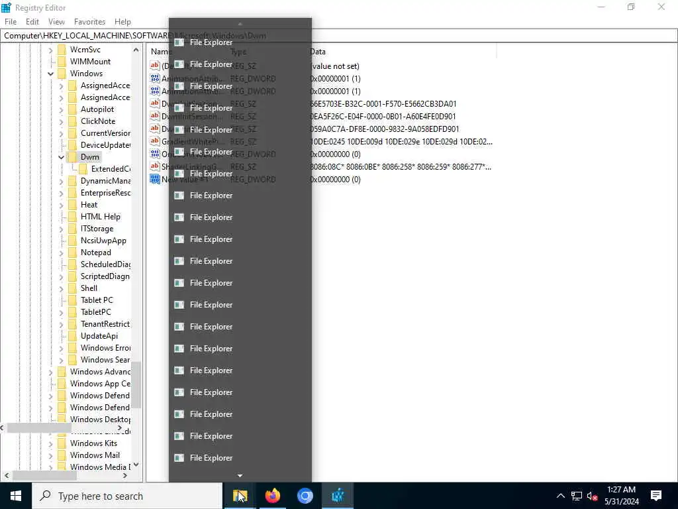The width and height of the screenshot is (678, 509).
Task: Collapse the Windows key in the tree
Action: [50, 74]
